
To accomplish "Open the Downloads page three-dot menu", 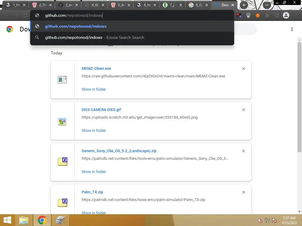I will coord(292,29).
